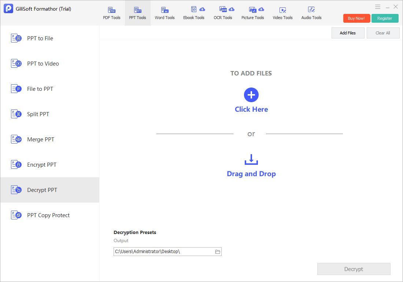
Task: Choose Encrypt PPT label
Action: (x=42, y=165)
